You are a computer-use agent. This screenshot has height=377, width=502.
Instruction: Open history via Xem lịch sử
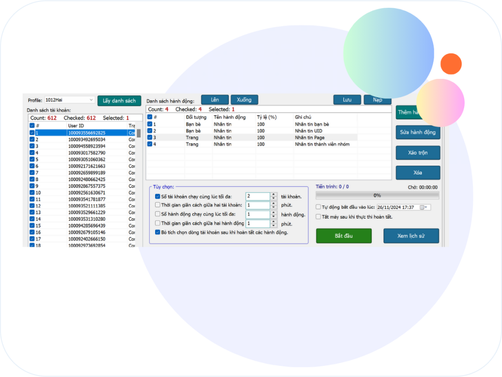(x=411, y=236)
